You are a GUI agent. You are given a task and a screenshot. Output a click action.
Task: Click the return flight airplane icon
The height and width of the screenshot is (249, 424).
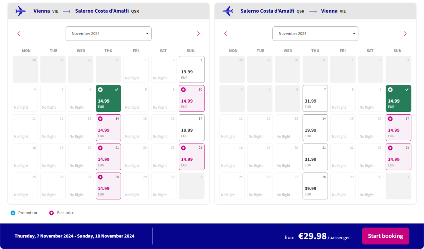[x=228, y=11]
